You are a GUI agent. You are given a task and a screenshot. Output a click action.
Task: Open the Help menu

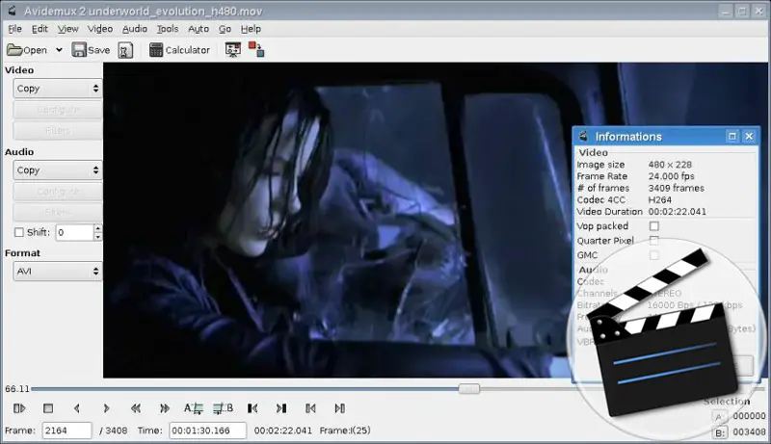(251, 29)
